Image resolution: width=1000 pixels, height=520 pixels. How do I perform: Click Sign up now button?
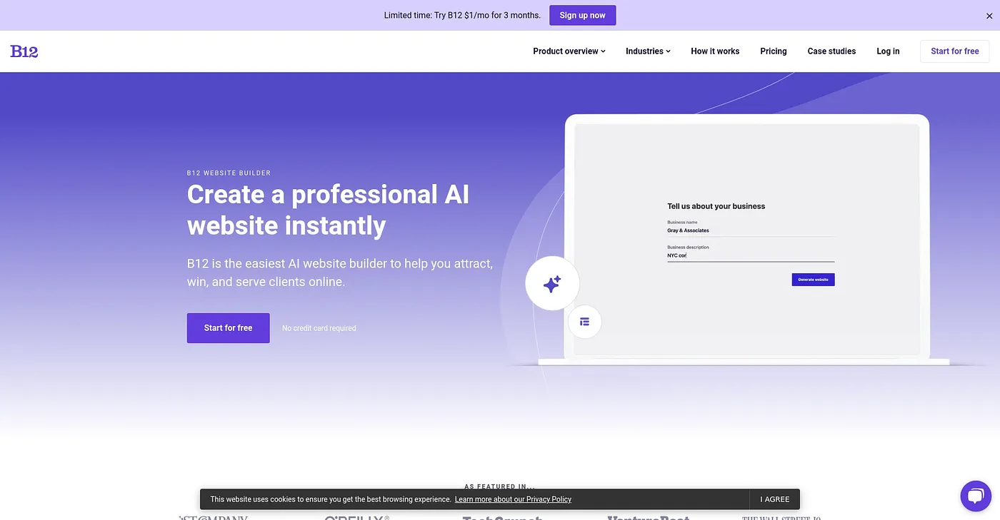(582, 16)
